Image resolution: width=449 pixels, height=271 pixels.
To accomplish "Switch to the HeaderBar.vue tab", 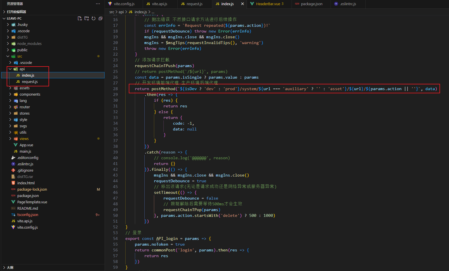I will pos(268,4).
